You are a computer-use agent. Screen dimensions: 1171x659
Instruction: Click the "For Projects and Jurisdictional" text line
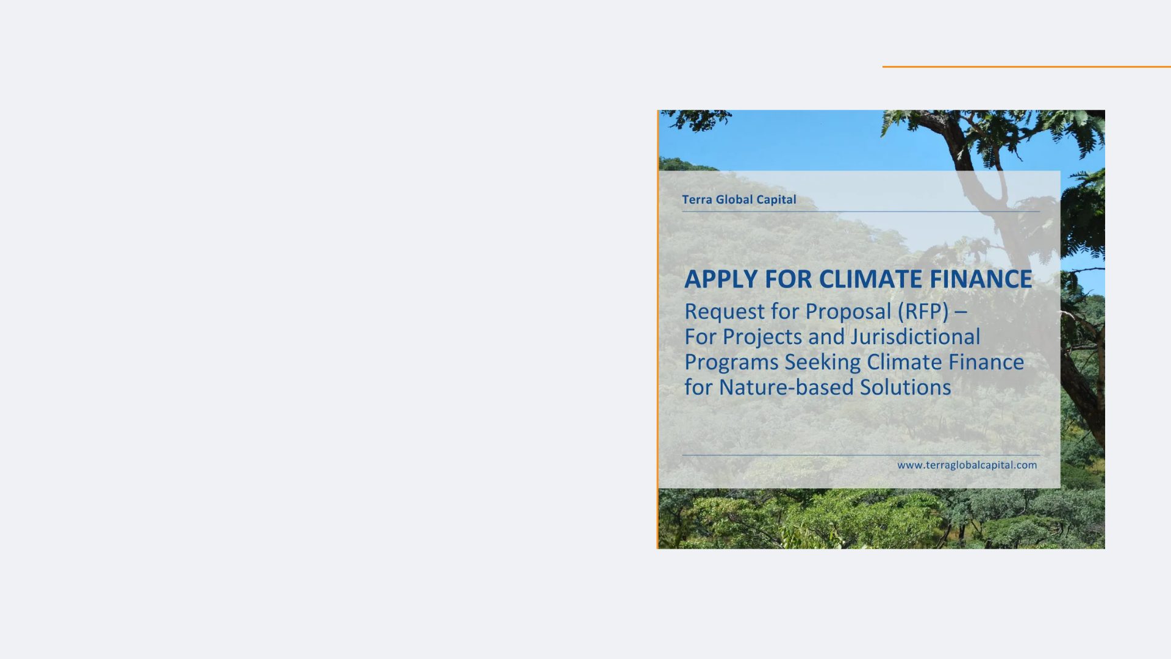(x=832, y=337)
